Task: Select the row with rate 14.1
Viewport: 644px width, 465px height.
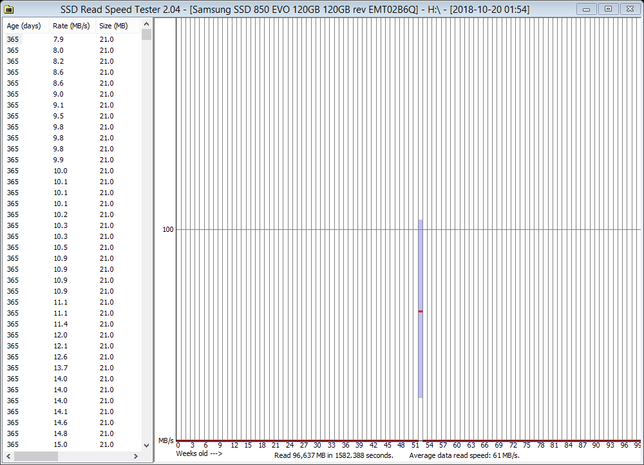Action: coord(72,412)
